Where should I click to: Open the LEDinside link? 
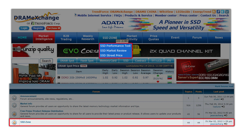(x=183, y=12)
